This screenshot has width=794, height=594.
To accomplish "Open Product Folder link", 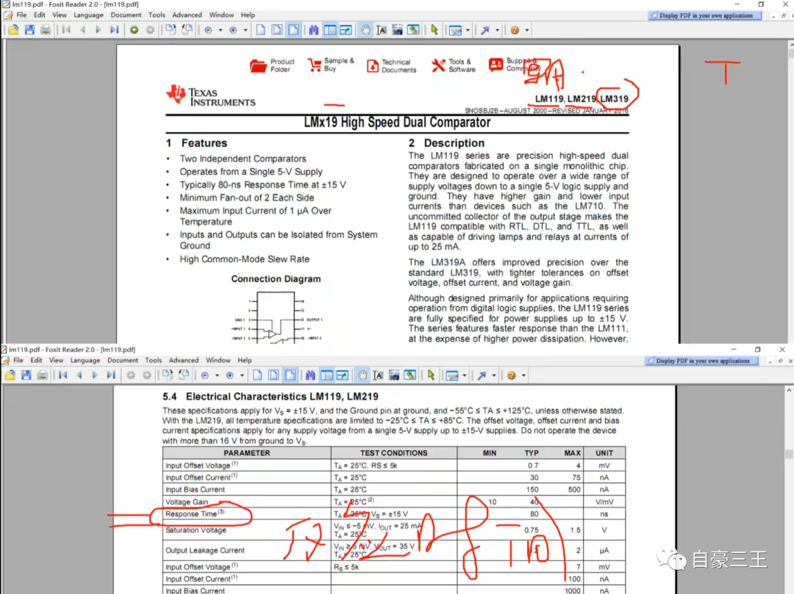I will point(272,66).
